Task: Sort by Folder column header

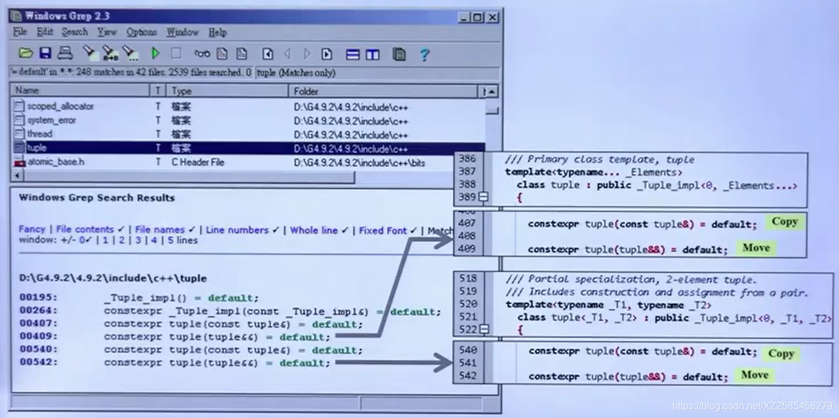Action: coord(384,91)
